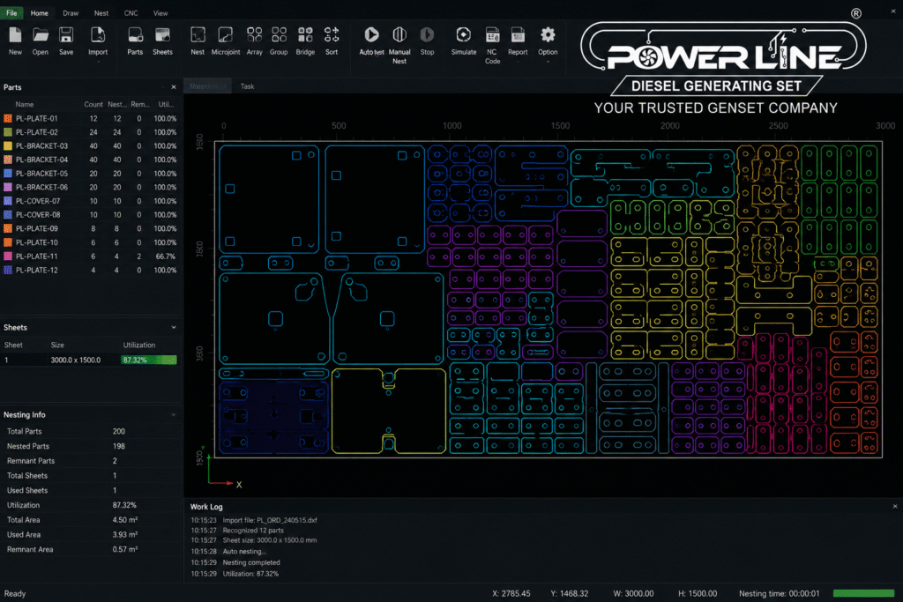Collapse the Sheets panel chevron

tap(174, 328)
